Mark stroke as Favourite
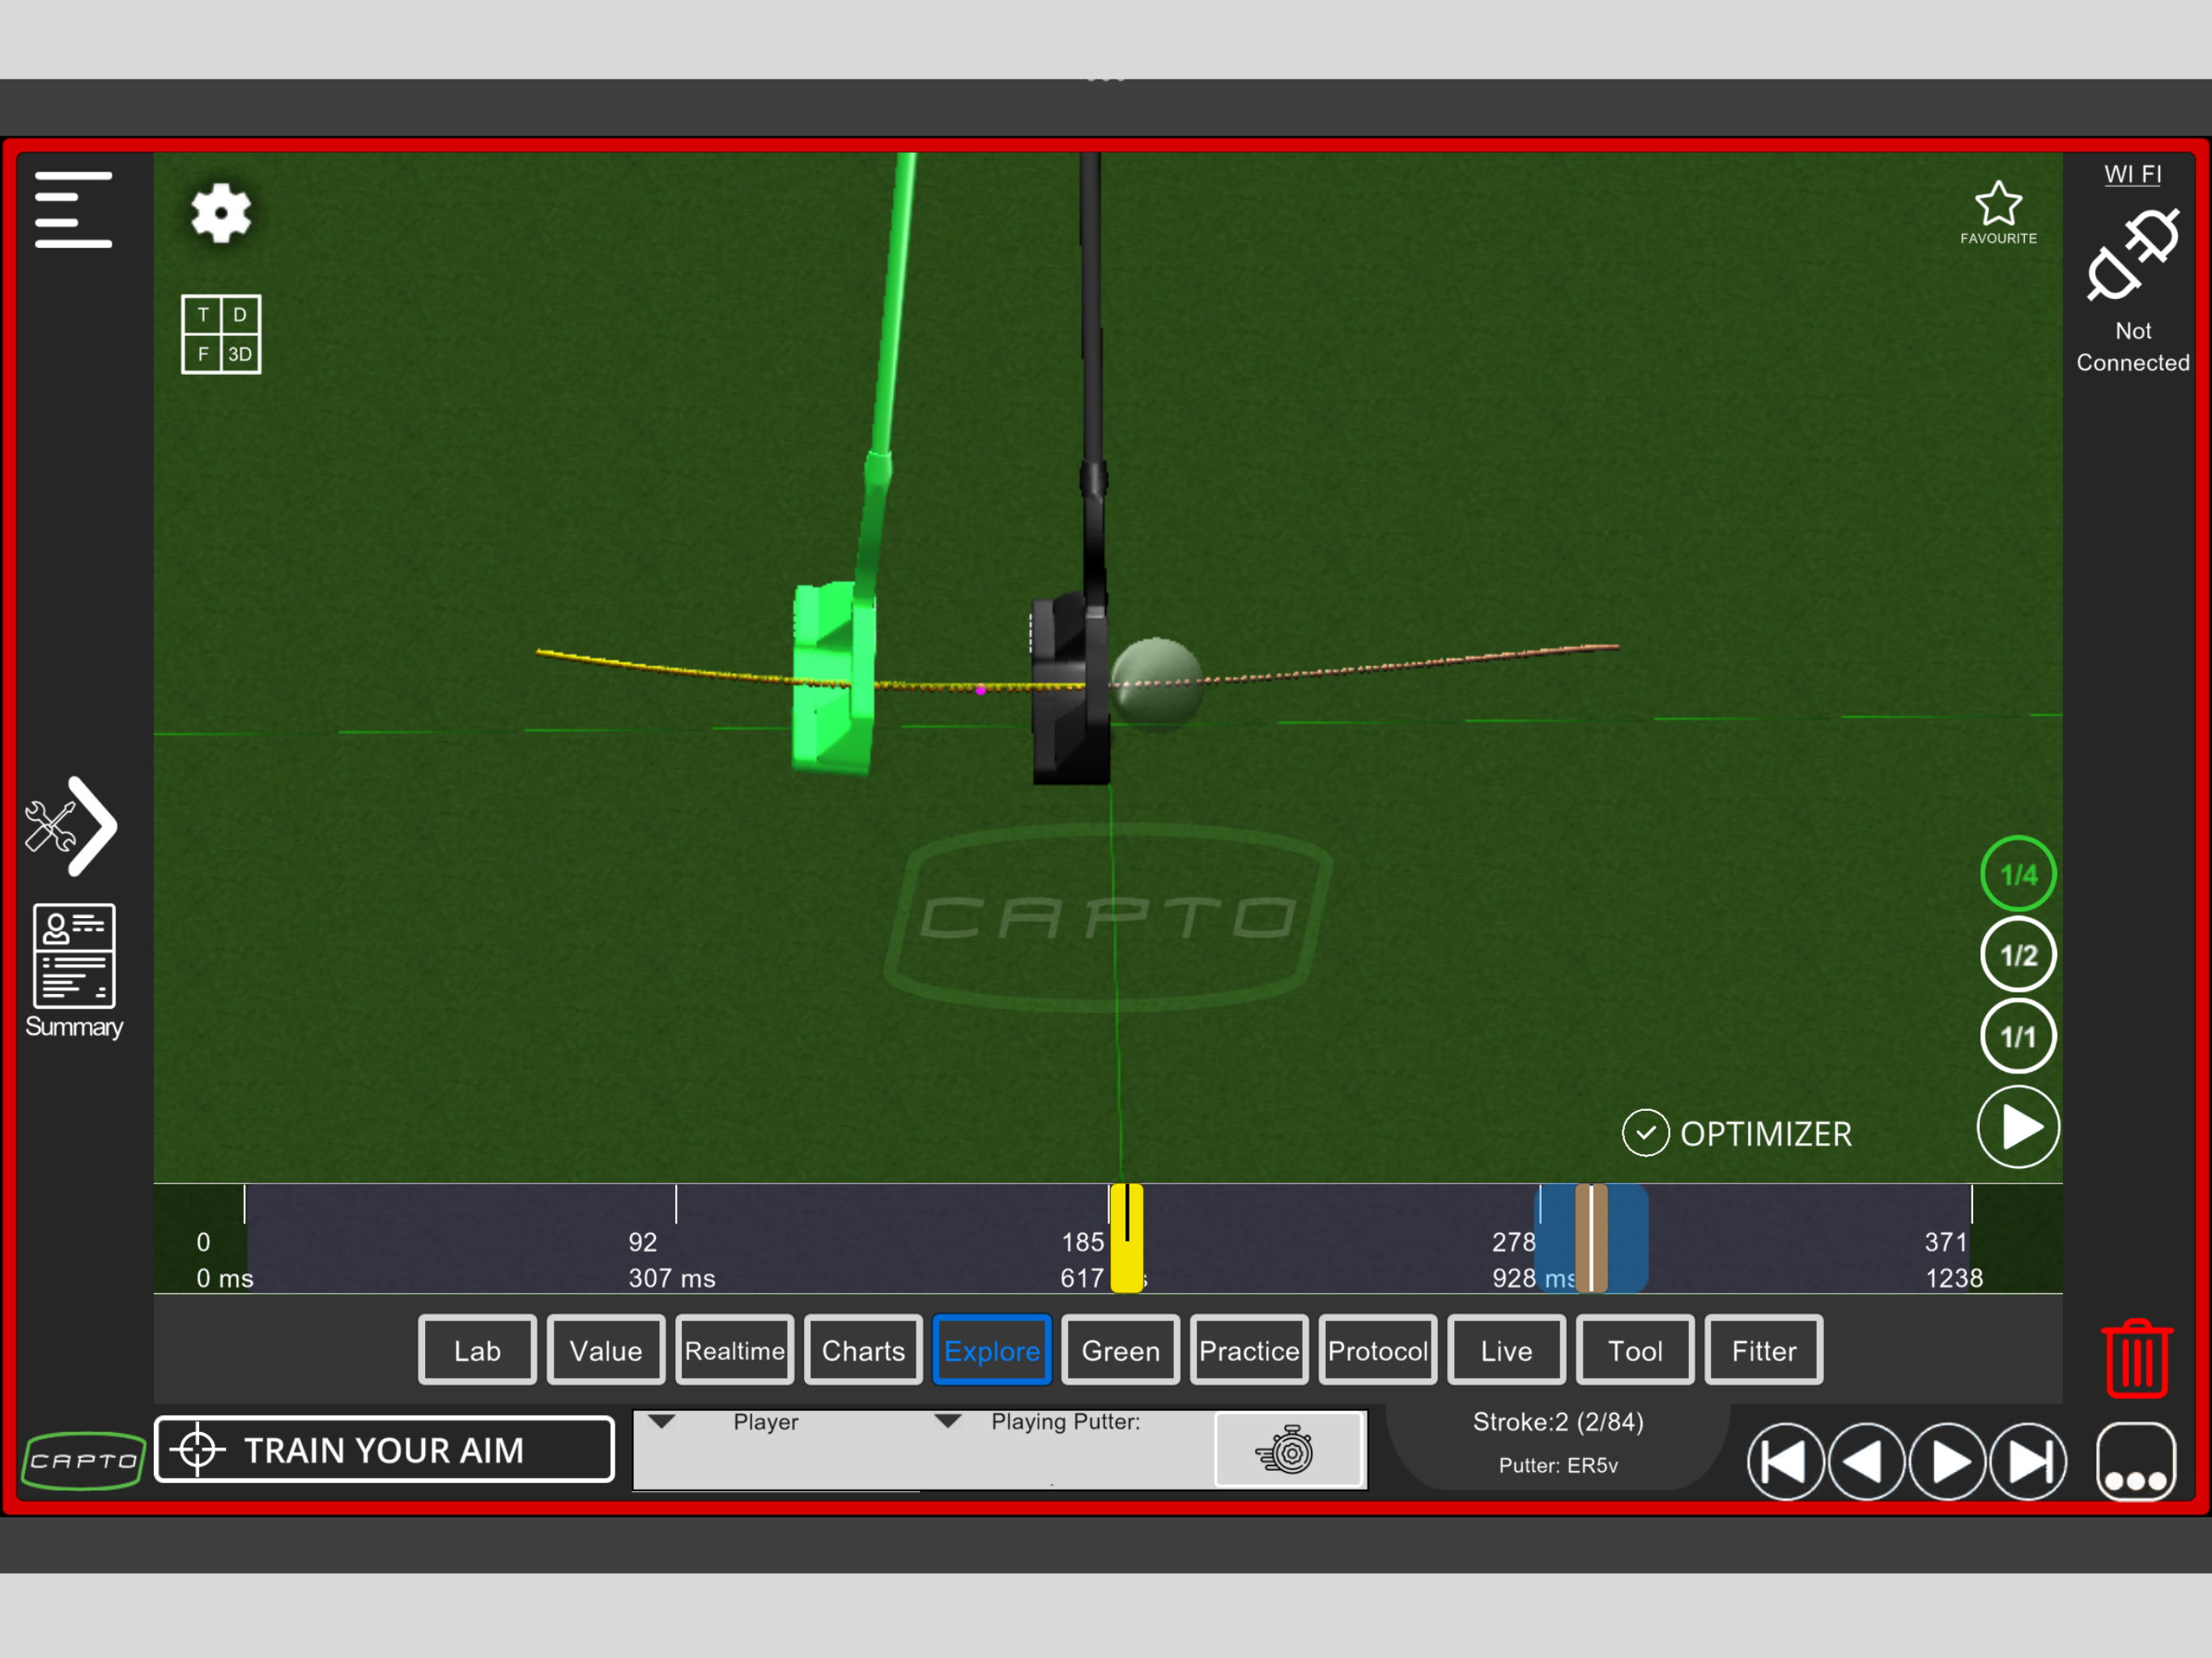The width and height of the screenshot is (2212, 1658). pyautogui.click(x=1998, y=212)
